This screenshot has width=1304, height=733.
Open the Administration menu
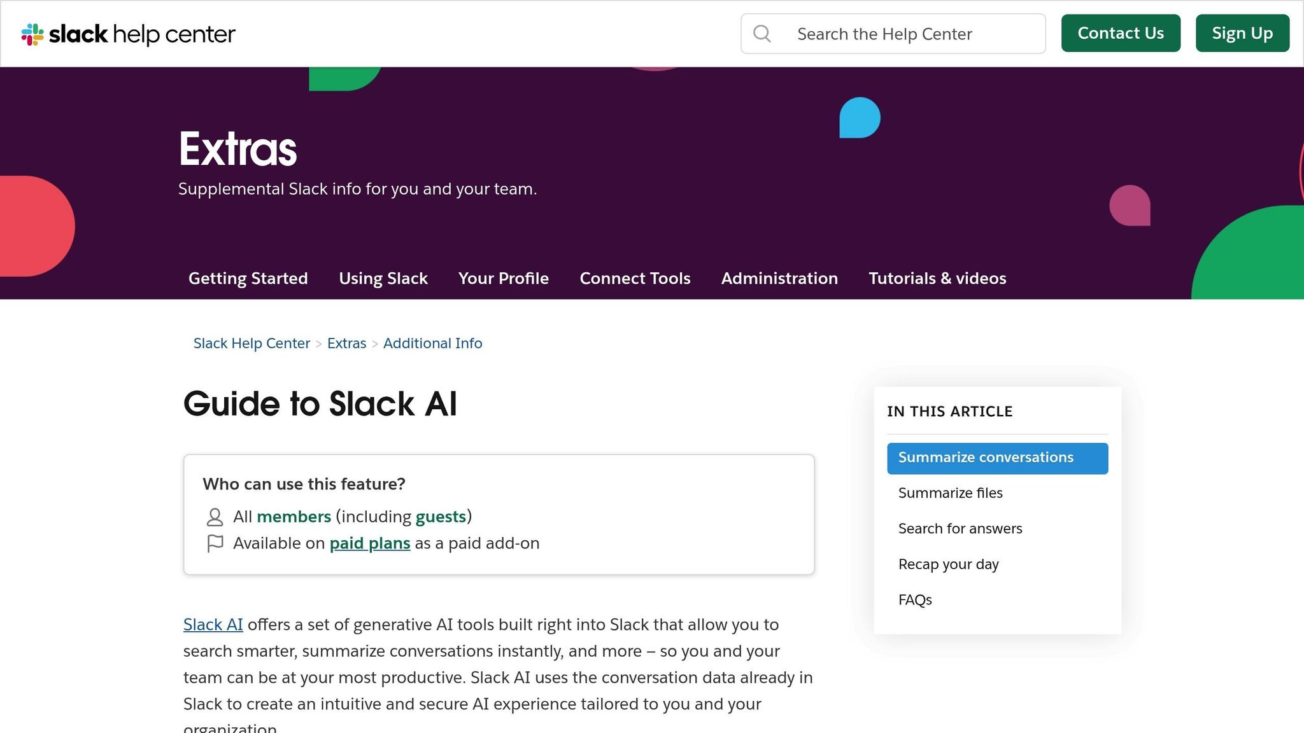[779, 279]
